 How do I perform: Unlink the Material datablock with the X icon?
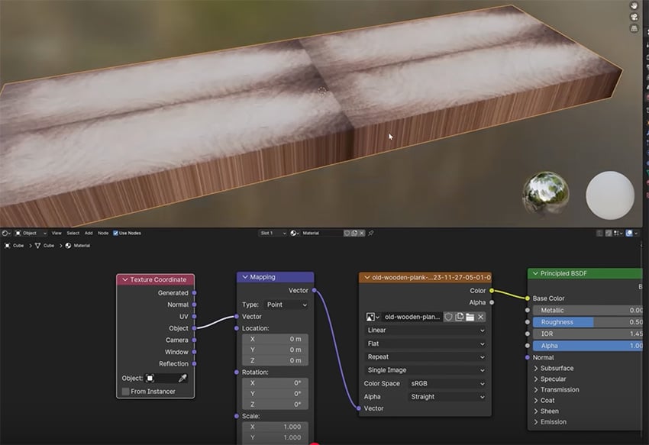(361, 233)
